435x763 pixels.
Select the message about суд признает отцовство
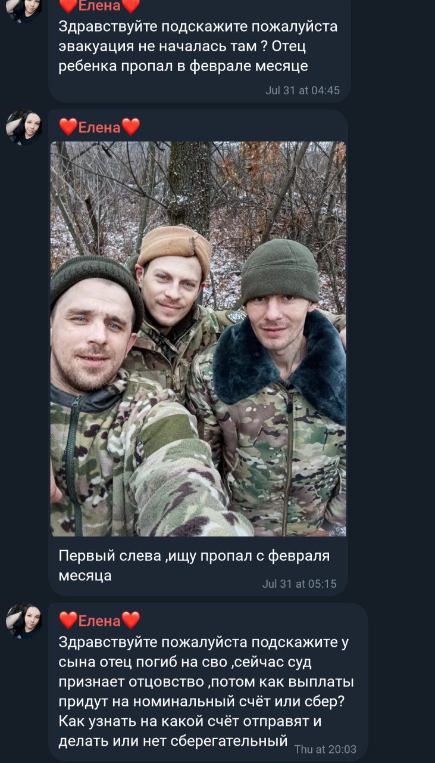click(x=206, y=691)
